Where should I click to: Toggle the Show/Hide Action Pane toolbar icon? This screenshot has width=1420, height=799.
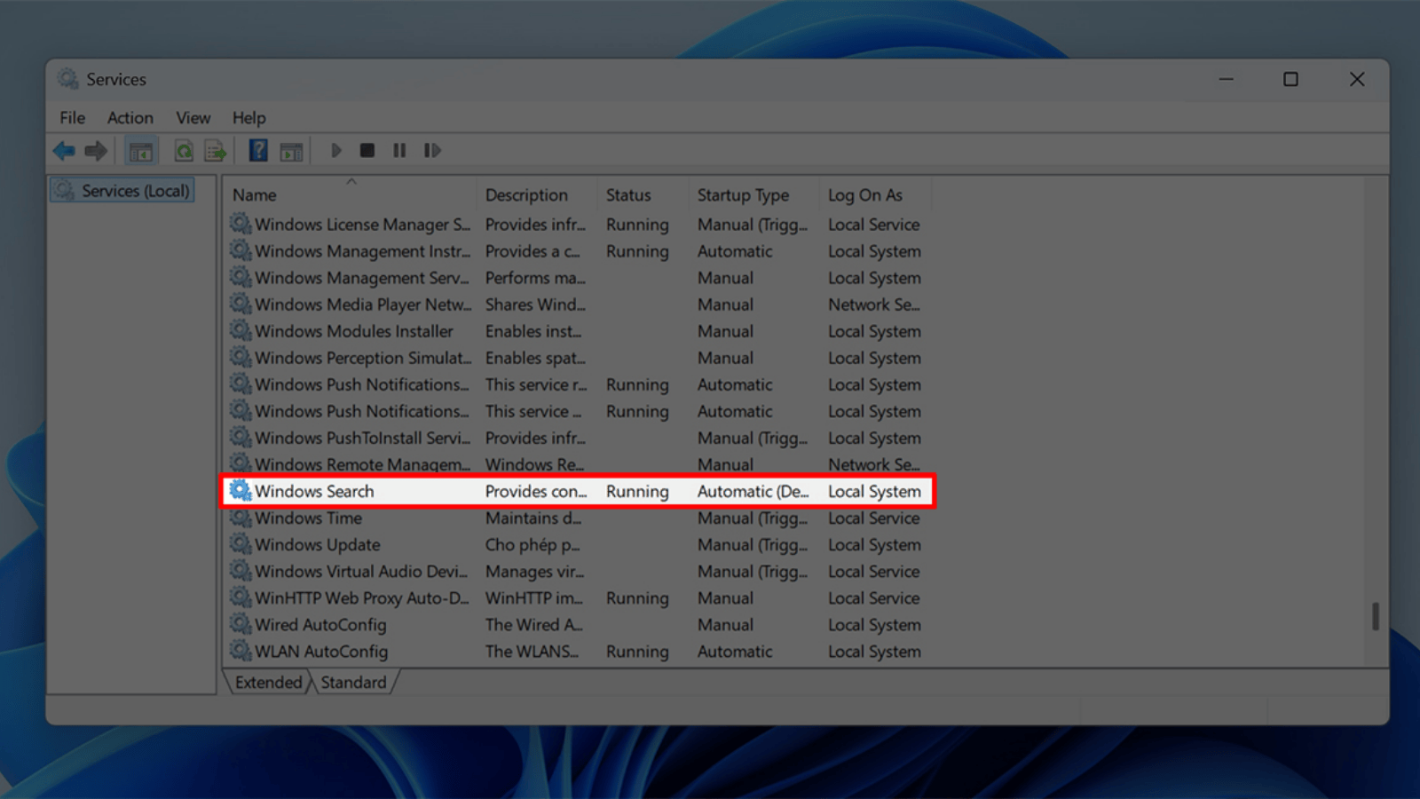[291, 151]
